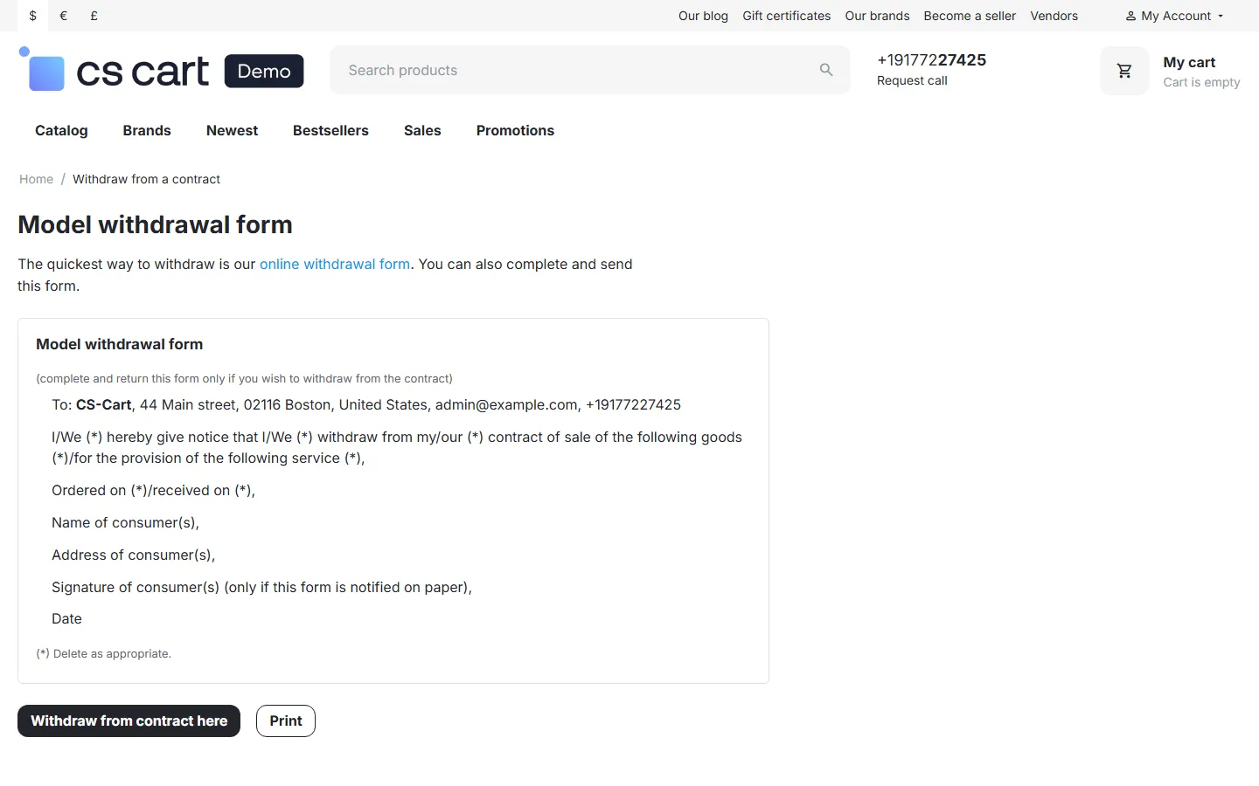Open the Our blog link
The width and height of the screenshot is (1259, 786).
click(x=703, y=16)
